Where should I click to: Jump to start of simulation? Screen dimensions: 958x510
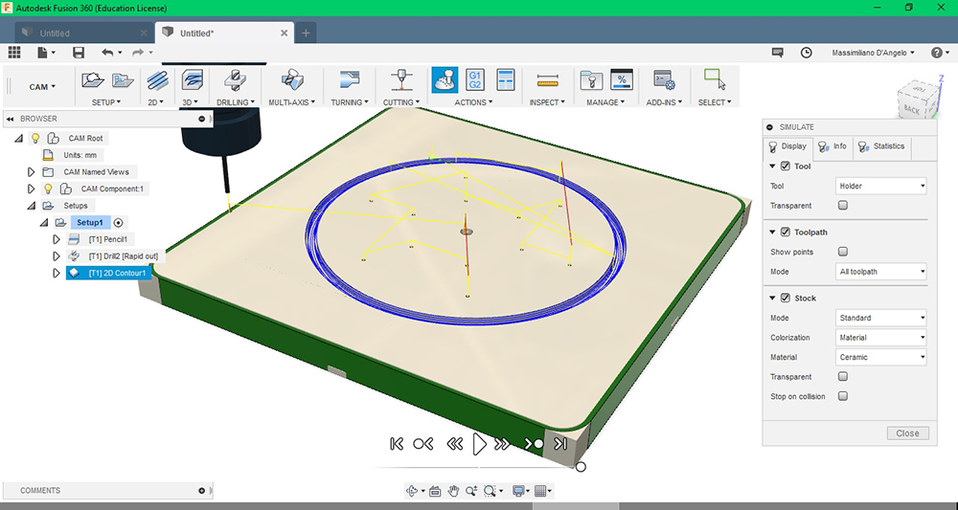pos(397,444)
